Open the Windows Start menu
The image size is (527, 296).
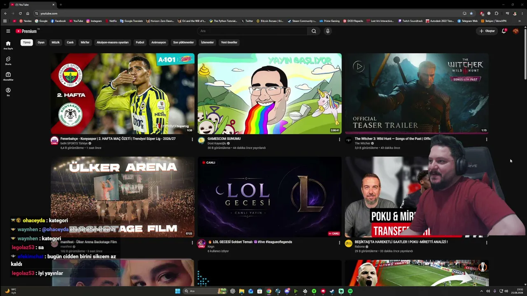coord(177,291)
